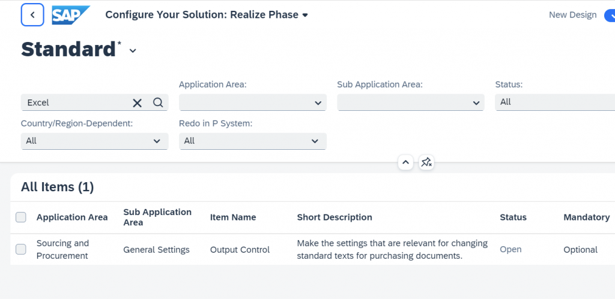This screenshot has height=299, width=615.
Task: Open the Configure Your Solution: Realize Phase menu
Action: (207, 15)
